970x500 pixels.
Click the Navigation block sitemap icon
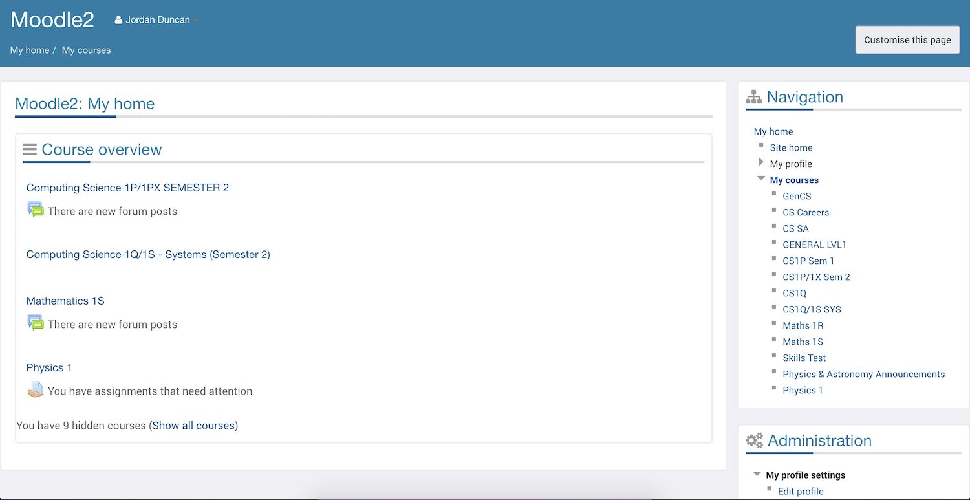tap(753, 98)
